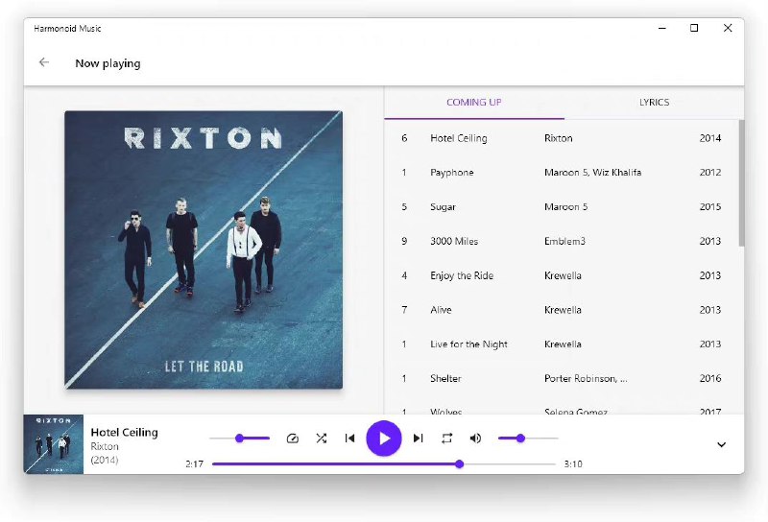Skip to the next track
Viewport: 768px width, 522px height.
tap(418, 439)
